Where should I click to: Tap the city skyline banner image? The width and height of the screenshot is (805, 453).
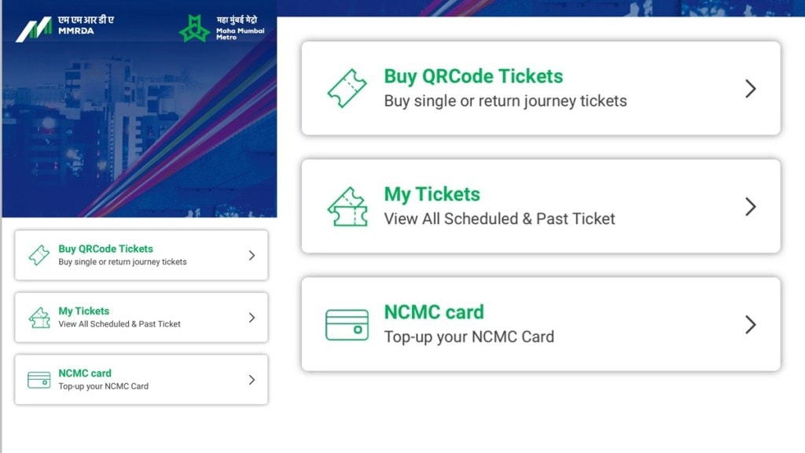pos(138,134)
